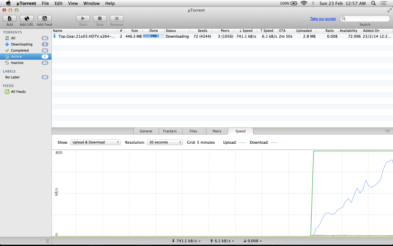Image resolution: width=393 pixels, height=246 pixels.
Task: Open the Resolution 30 seconds dropdown
Action: click(x=165, y=142)
